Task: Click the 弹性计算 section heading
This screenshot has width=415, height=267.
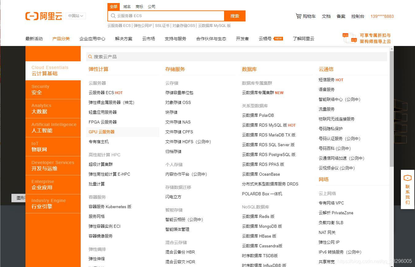Action: [x=99, y=69]
